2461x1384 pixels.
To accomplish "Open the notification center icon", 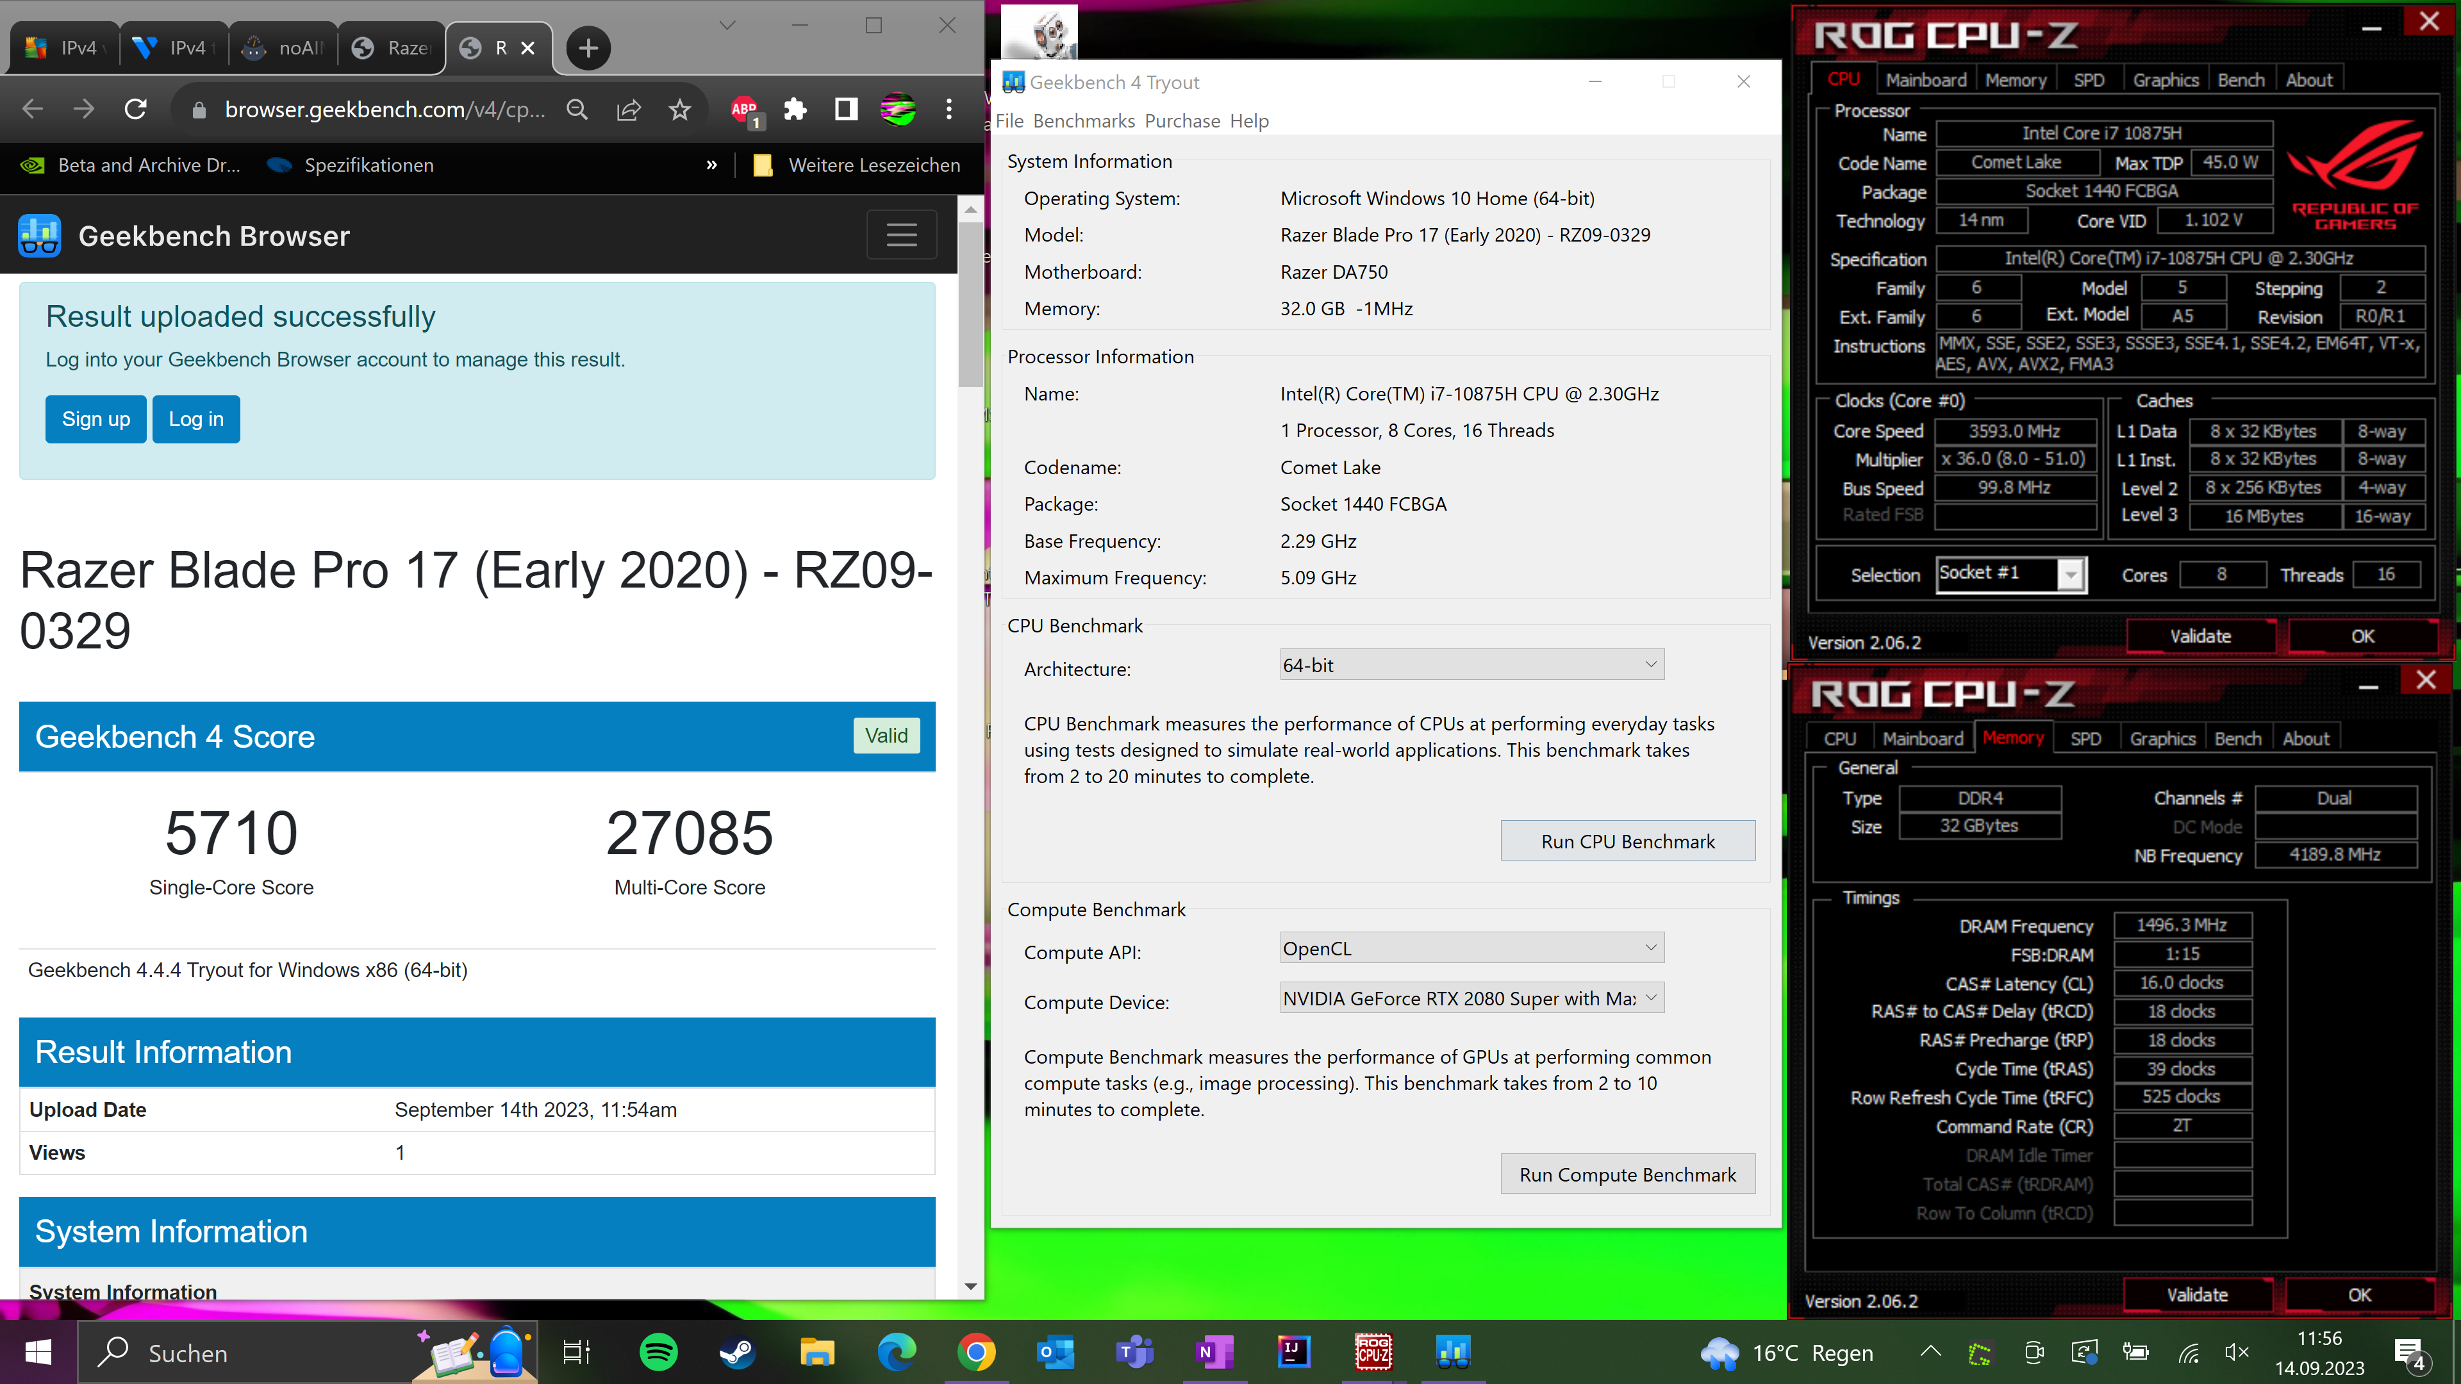I will point(2408,1353).
